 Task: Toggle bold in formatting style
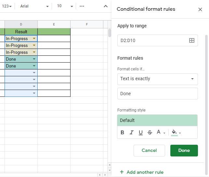pyautogui.click(x=123, y=132)
